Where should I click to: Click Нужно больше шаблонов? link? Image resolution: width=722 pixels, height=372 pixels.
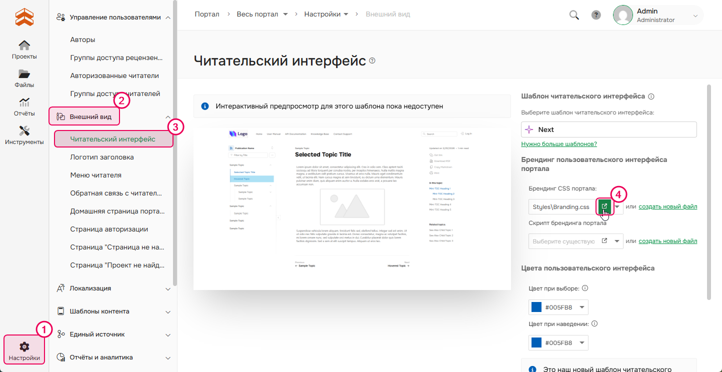[559, 144]
